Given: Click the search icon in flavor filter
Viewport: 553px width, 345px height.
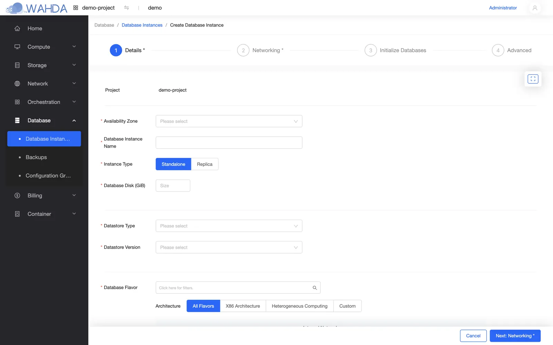Looking at the screenshot, I should (x=315, y=288).
